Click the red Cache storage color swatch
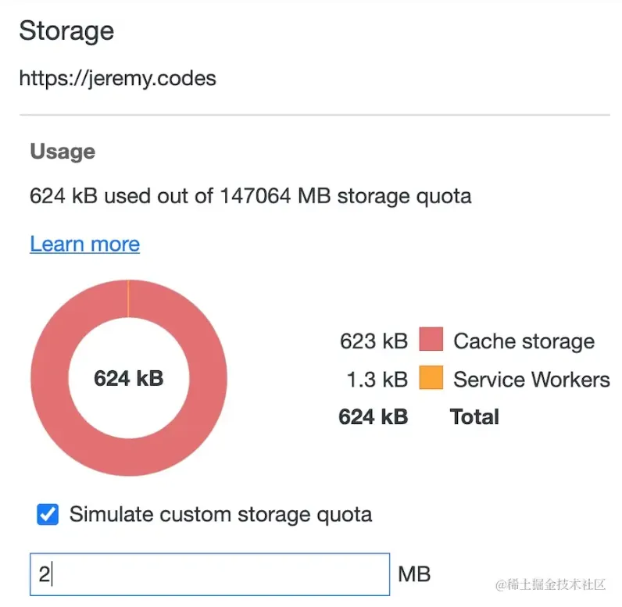Screen dimensions: 622x607 coord(431,341)
